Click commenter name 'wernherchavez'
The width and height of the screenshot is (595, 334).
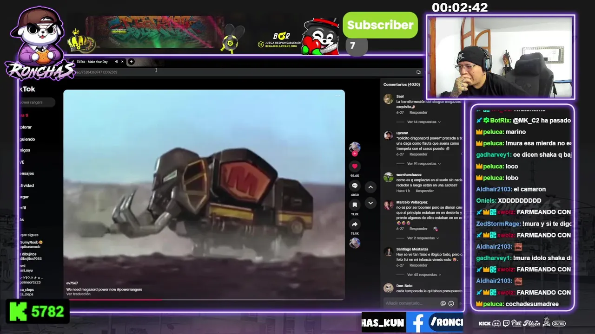pyautogui.click(x=409, y=175)
